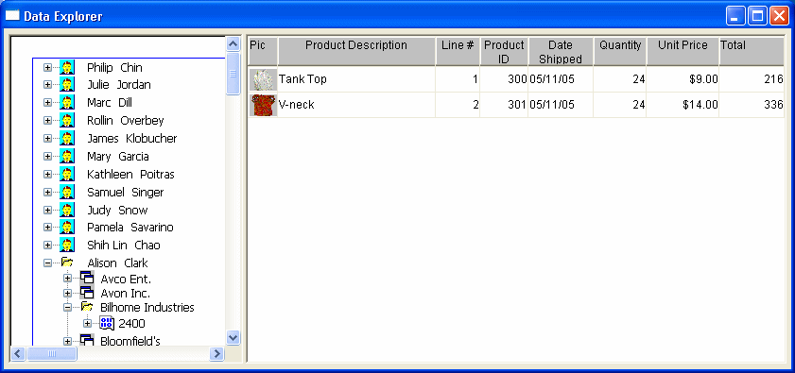Click the person icon beside Mary Garcia

click(x=67, y=156)
